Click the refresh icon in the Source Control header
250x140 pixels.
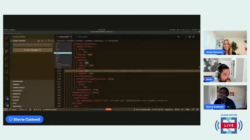click(49, 41)
